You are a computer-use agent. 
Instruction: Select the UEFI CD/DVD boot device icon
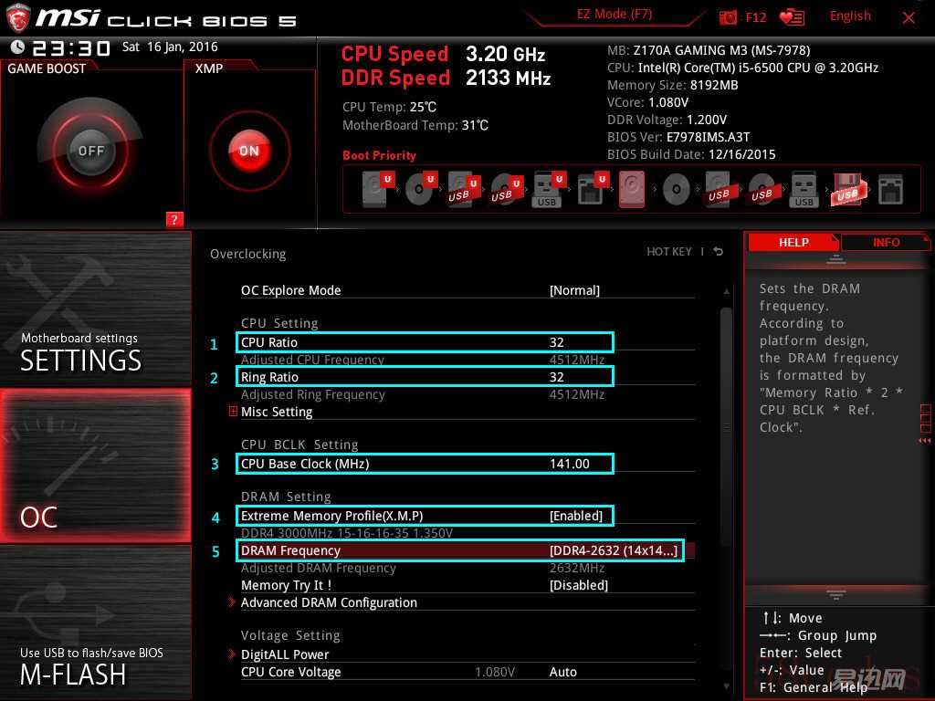[421, 189]
